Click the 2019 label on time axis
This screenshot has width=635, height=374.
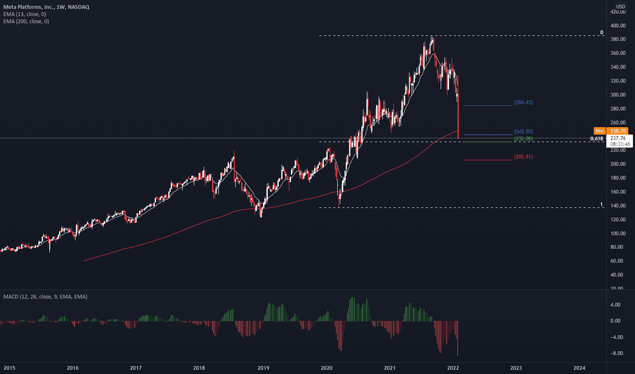263,368
